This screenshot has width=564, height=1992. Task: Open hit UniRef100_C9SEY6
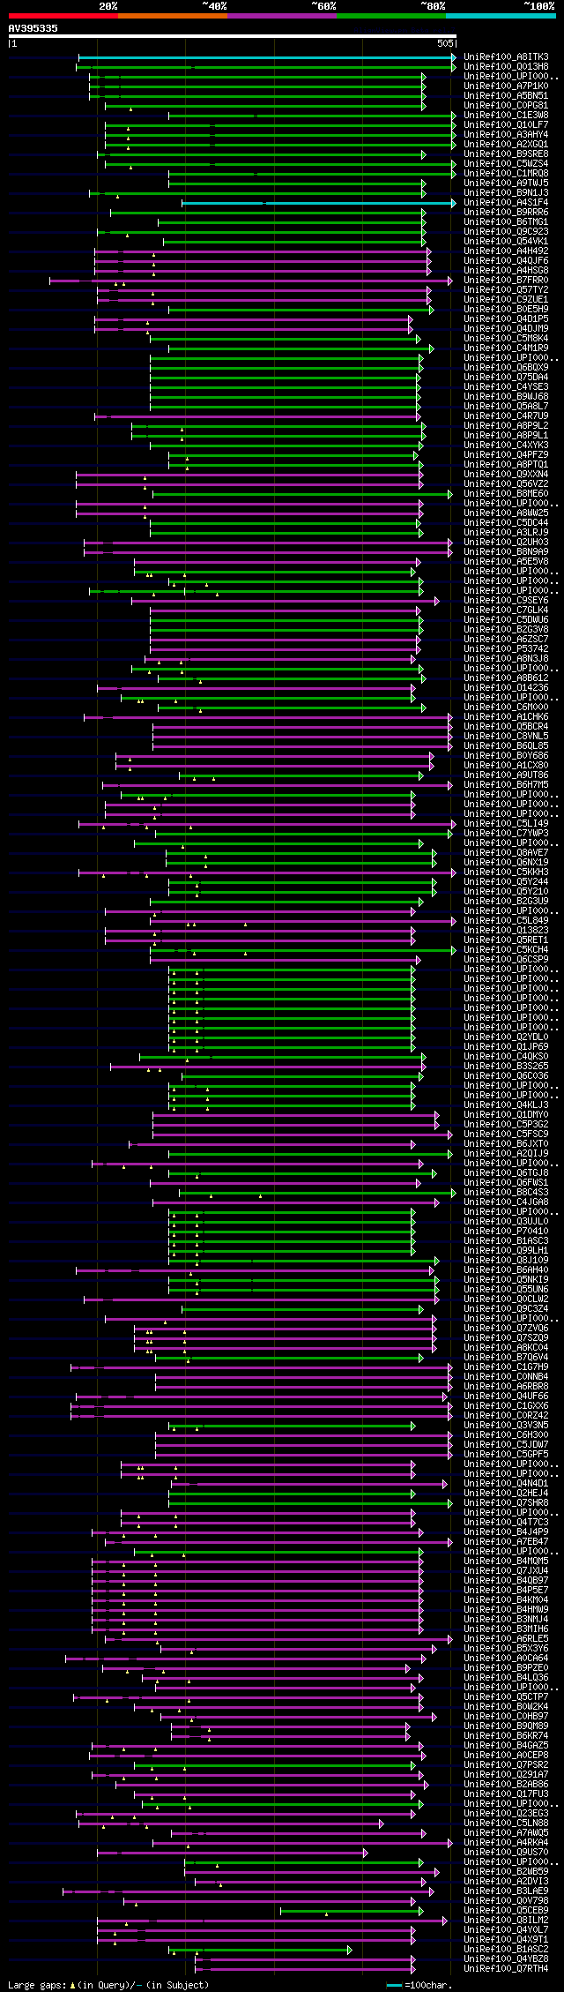point(506,601)
